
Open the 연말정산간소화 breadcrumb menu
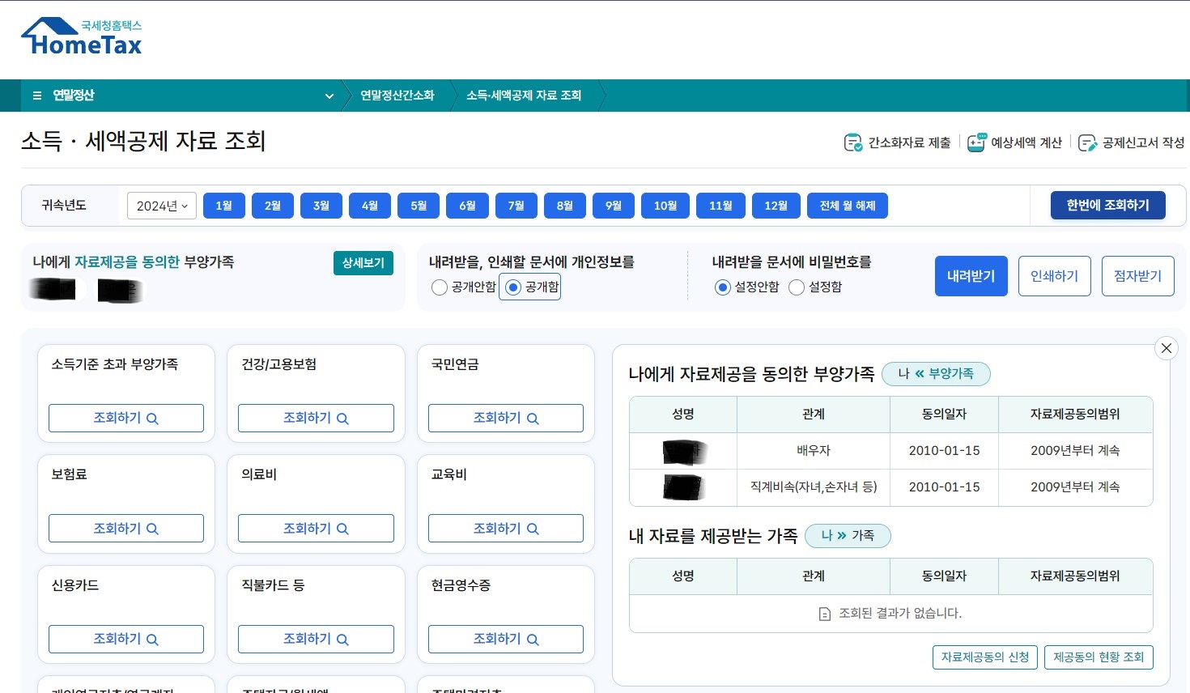click(397, 96)
